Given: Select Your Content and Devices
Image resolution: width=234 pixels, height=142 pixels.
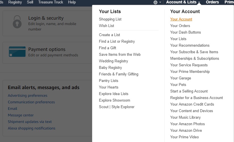Looking at the screenshot, I should [x=191, y=111].
